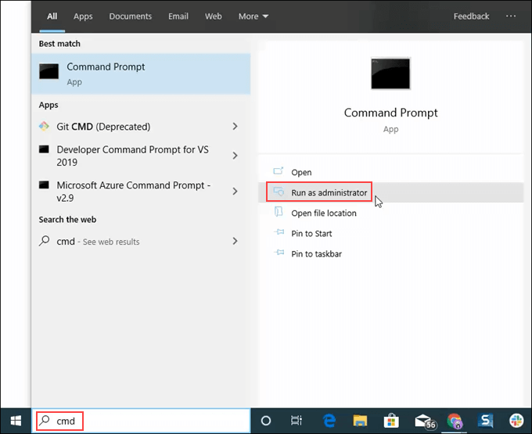Open Slack from the taskbar
The width and height of the screenshot is (532, 434).
(x=516, y=421)
